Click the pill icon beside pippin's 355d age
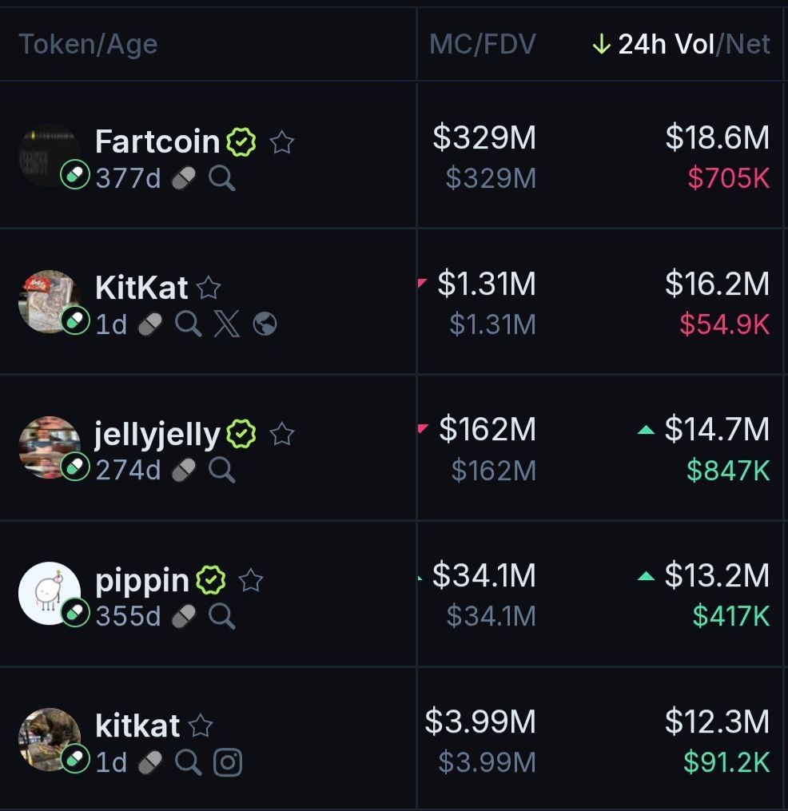 pyautogui.click(x=183, y=616)
